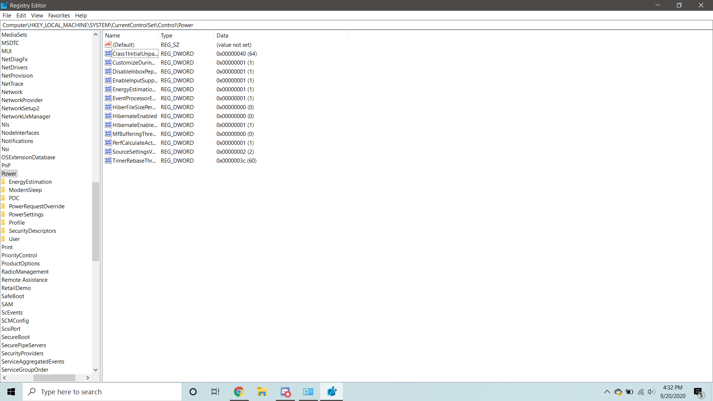Viewport: 713px width, 401px height.
Task: Open the volume control tray icon
Action: point(651,392)
